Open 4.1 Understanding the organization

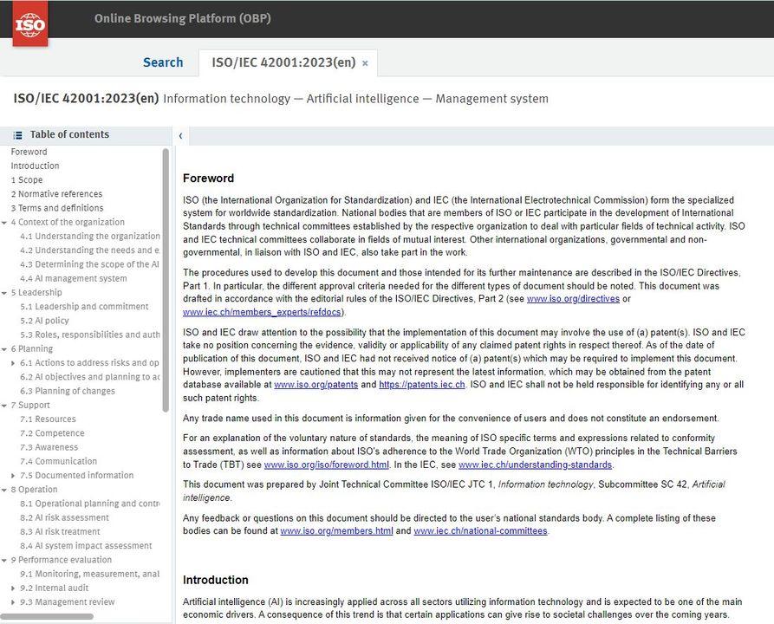90,237
